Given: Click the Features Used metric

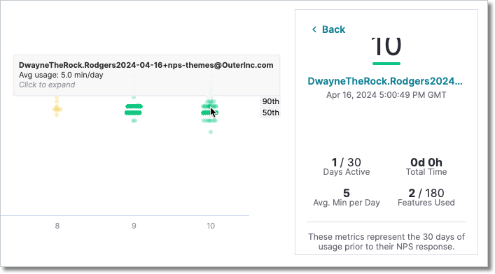Looking at the screenshot, I should tap(426, 197).
